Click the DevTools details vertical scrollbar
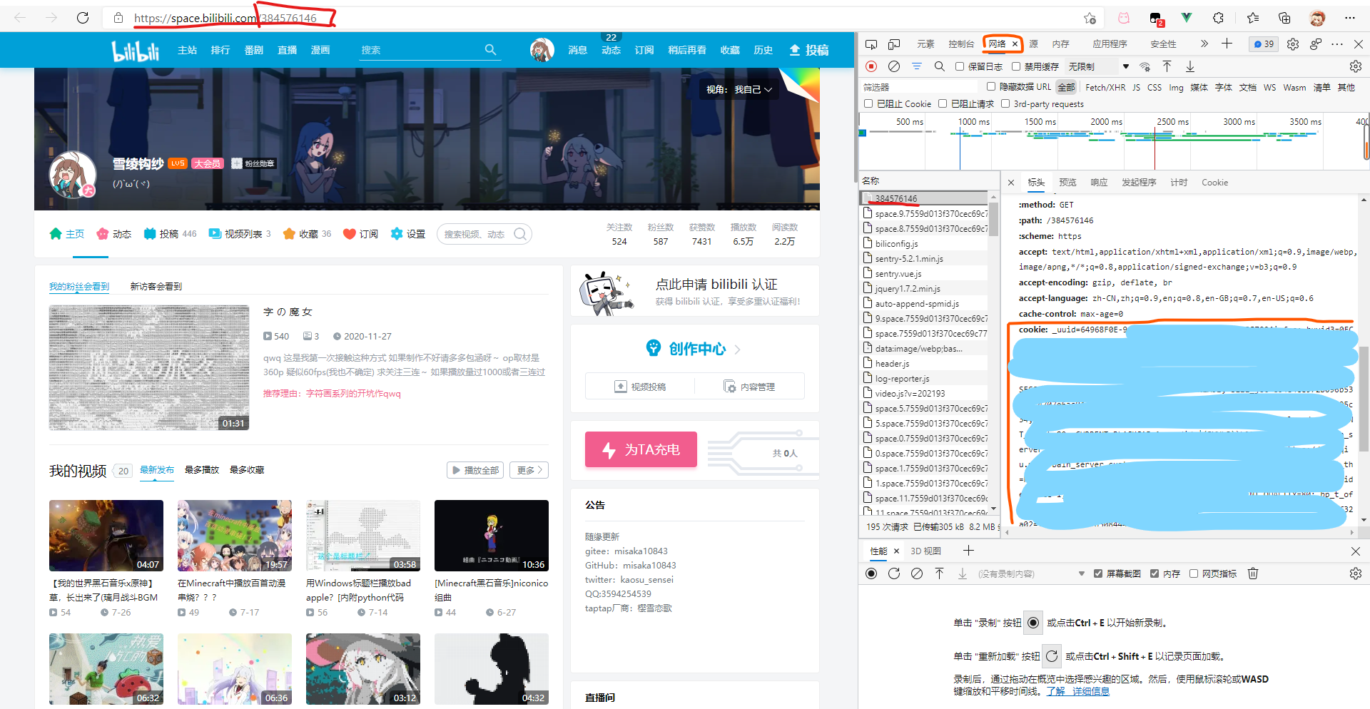The width and height of the screenshot is (1370, 709). [x=1364, y=398]
